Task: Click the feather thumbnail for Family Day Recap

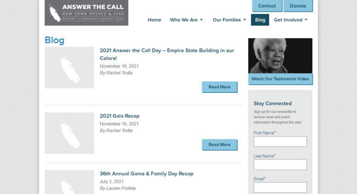Action: pos(69,182)
